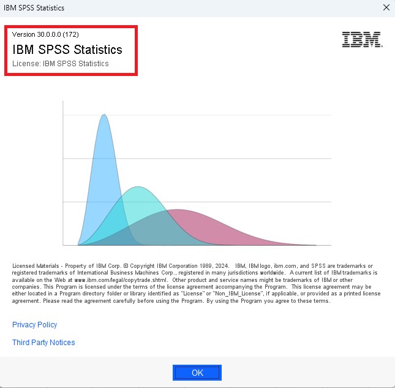Click the peak of the teal curve
This screenshot has height=388, width=395.
[x=139, y=188]
